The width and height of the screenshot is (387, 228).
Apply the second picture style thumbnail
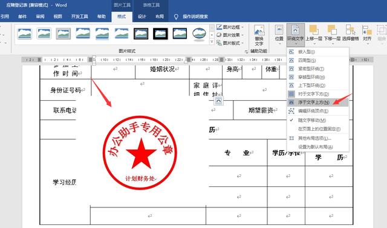tap(44, 34)
